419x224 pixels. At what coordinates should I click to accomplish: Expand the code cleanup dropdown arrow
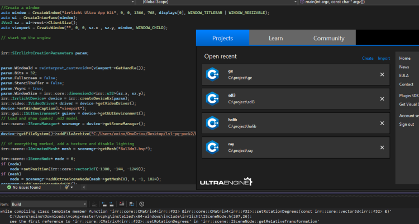point(72,187)
